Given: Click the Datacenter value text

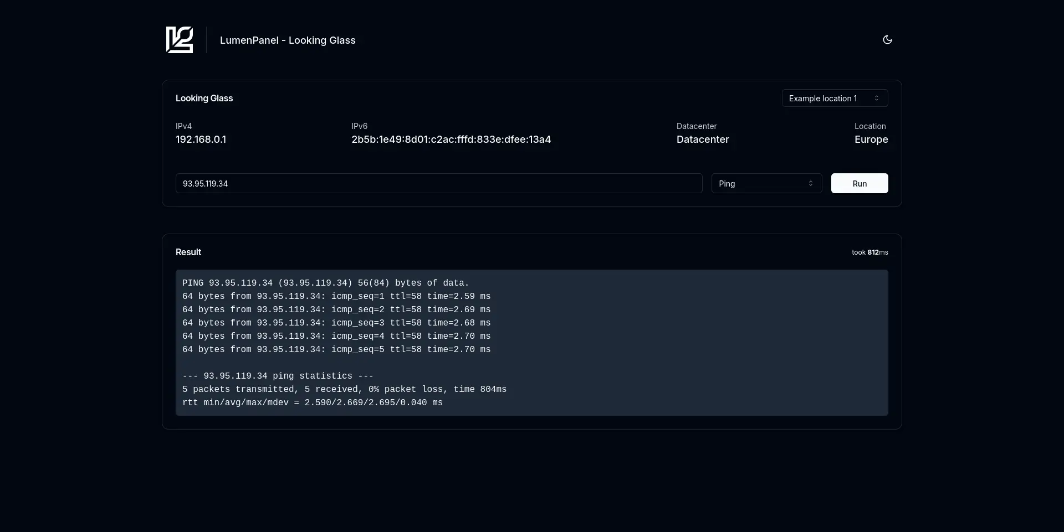Looking at the screenshot, I should coord(702,140).
